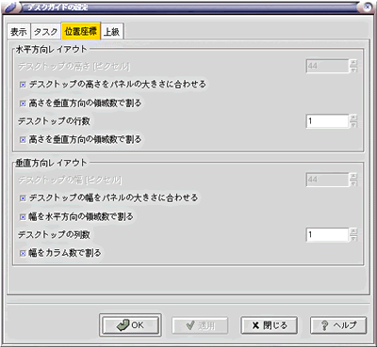
Task: Decrease デスクトップの行数 with down arrow
Action: click(353, 124)
